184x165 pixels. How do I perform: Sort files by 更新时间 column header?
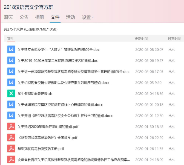click(x=141, y=39)
